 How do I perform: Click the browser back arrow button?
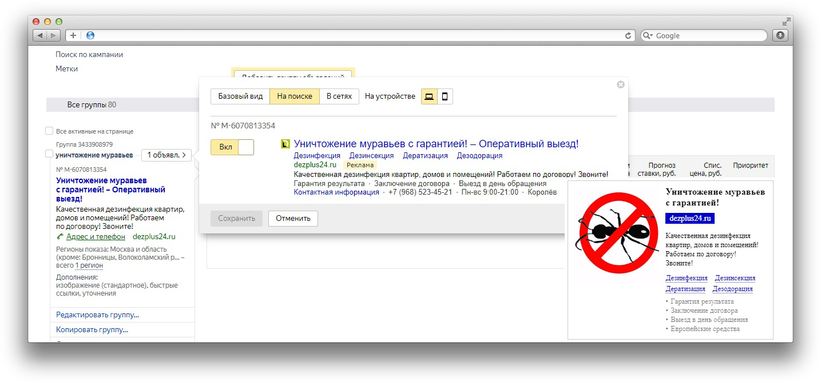[40, 35]
